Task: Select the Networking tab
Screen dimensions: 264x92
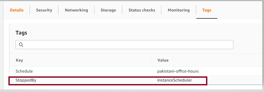Action: click(x=76, y=10)
